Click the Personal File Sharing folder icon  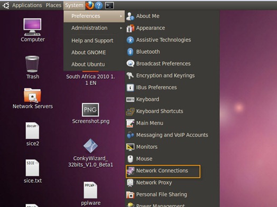point(131,195)
